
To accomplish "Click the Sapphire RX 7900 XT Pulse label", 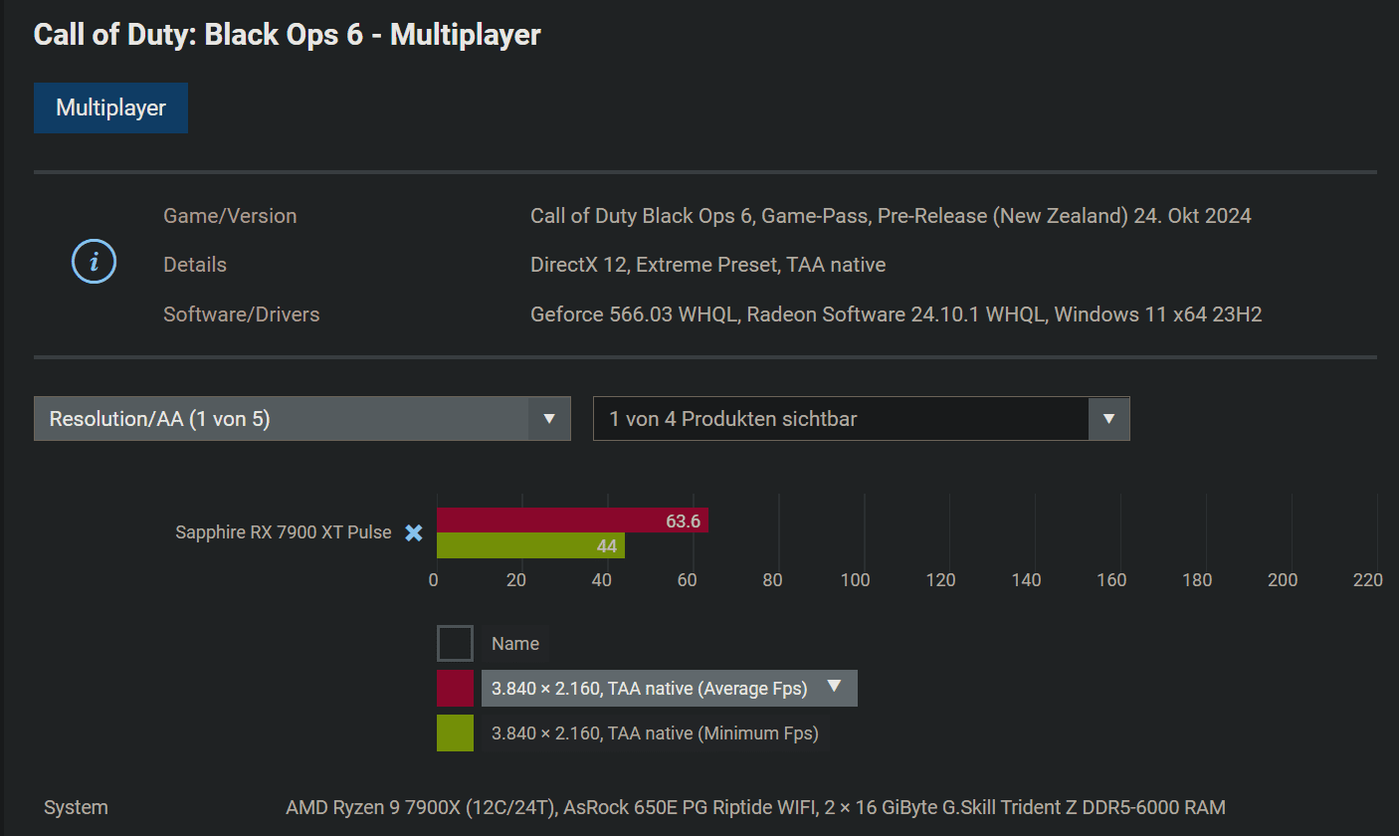I will pyautogui.click(x=284, y=532).
